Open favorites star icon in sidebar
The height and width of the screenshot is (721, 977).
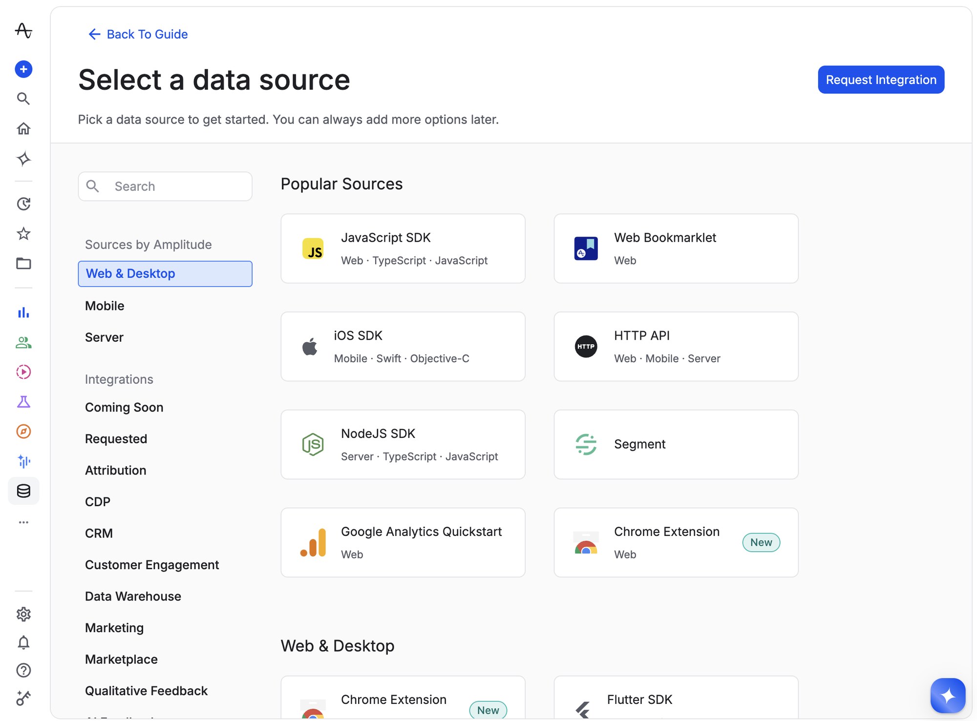pos(23,234)
